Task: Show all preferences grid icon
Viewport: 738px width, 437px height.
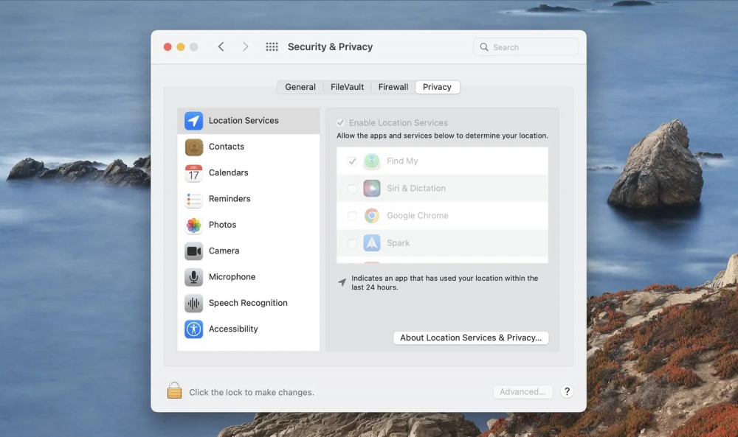Action: point(272,47)
